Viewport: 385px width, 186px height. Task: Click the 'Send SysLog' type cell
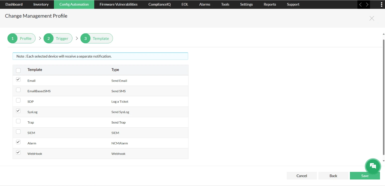tap(120, 112)
